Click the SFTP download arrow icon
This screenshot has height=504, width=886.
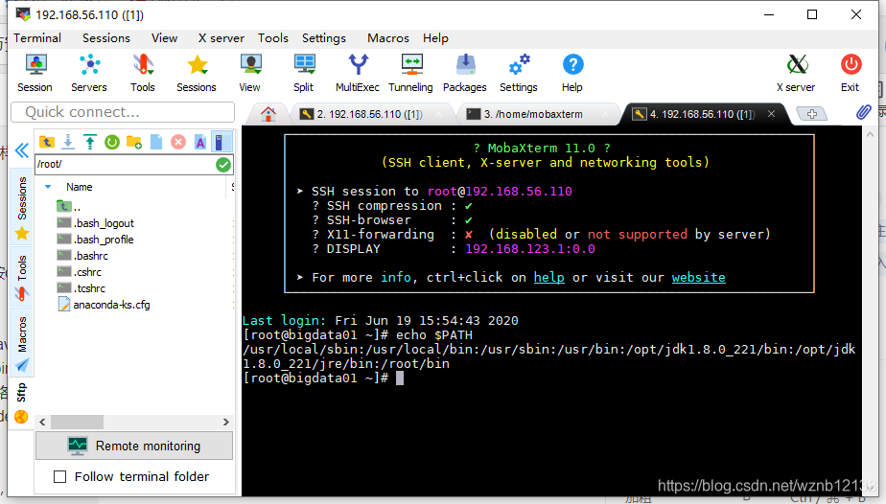(68, 142)
